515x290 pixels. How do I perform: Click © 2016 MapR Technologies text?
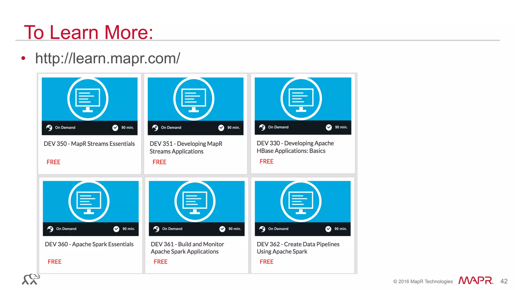[423, 282]
